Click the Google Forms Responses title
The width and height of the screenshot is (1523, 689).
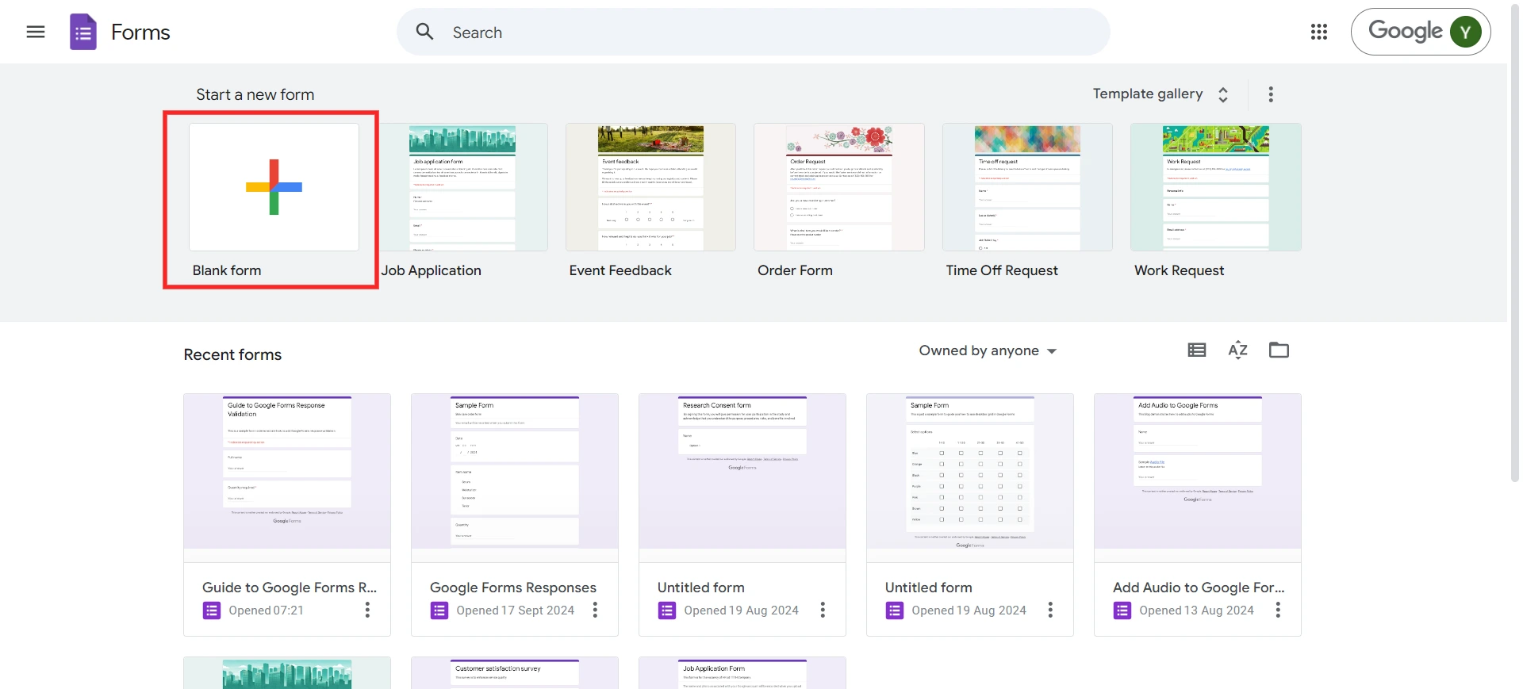pyautogui.click(x=513, y=588)
